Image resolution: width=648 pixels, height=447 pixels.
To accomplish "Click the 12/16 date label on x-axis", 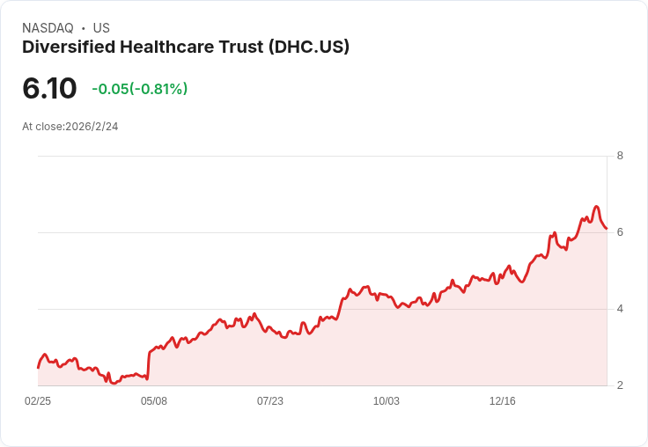I will coord(503,401).
